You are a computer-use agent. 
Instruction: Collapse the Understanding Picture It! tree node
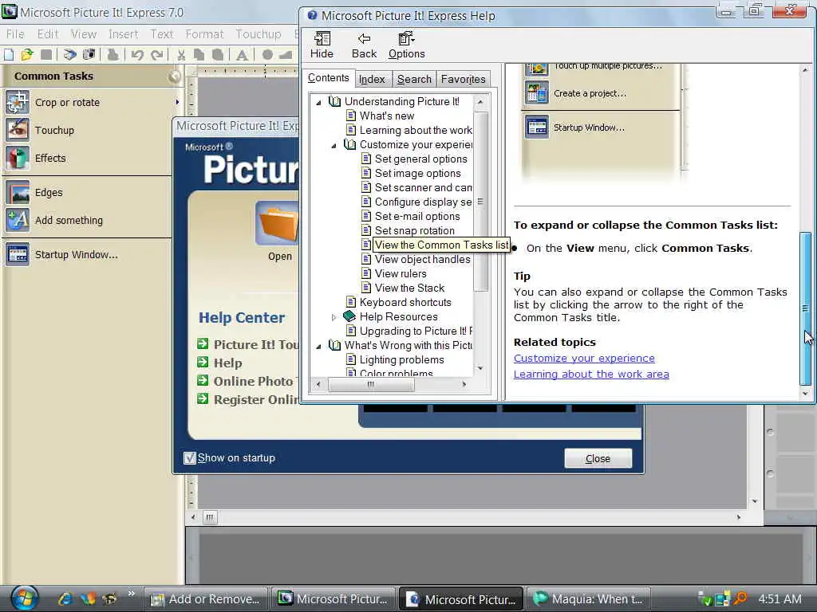point(318,103)
